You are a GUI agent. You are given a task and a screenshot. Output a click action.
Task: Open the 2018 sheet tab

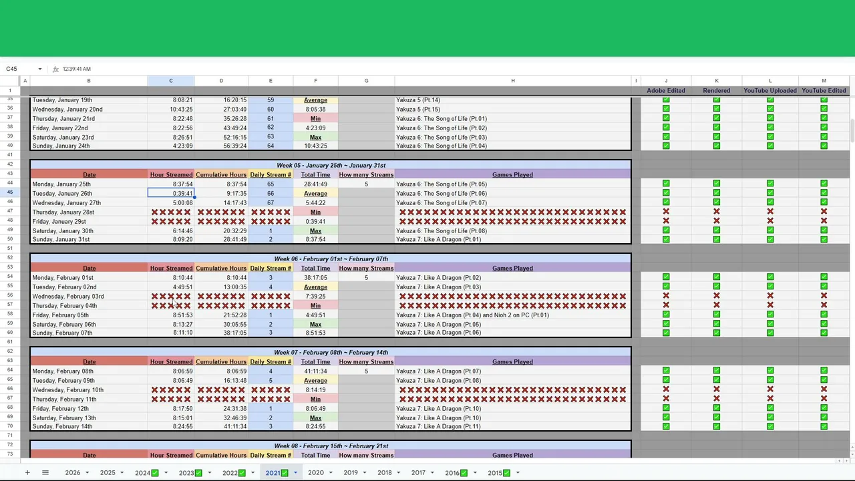[385, 473]
